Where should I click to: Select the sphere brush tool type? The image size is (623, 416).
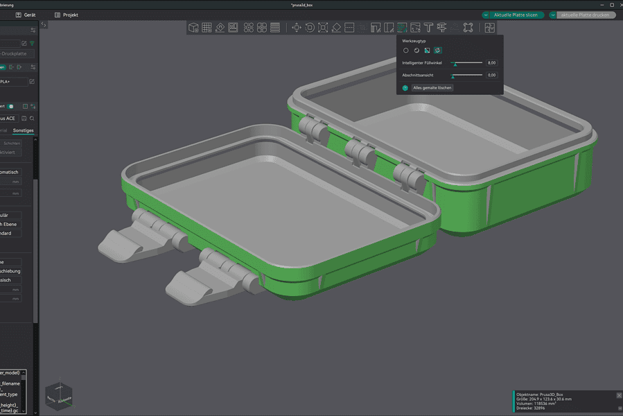tap(416, 51)
